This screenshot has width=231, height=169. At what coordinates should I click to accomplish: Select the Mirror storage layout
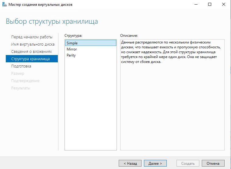tap(91, 49)
